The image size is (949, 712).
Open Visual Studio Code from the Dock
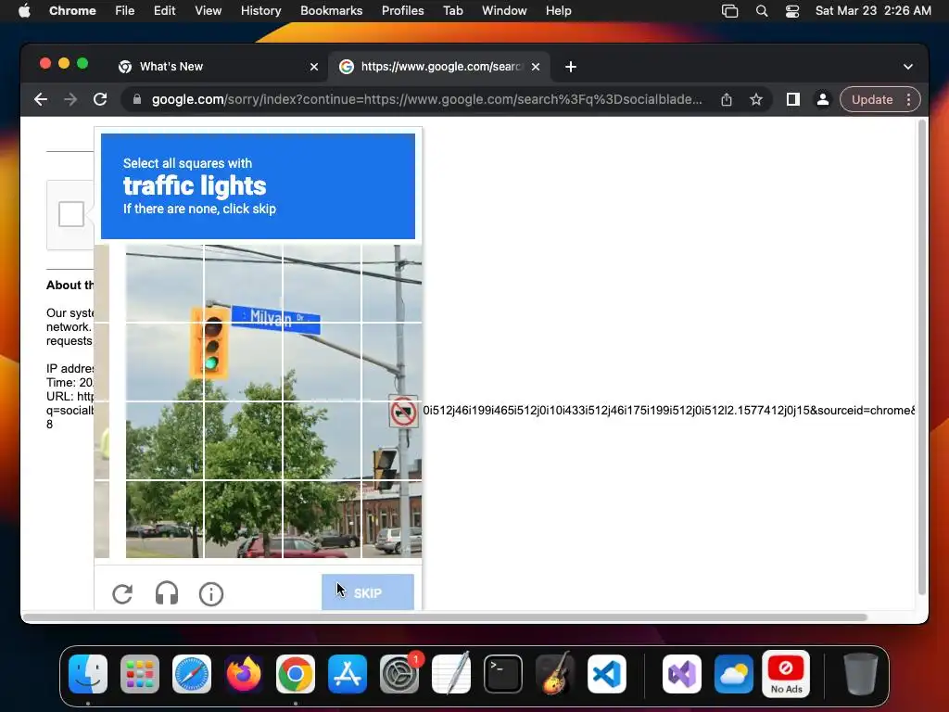[x=607, y=674]
